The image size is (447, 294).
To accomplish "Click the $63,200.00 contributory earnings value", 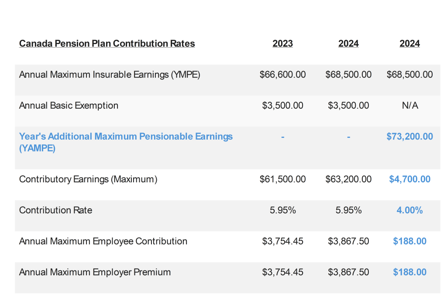I will pyautogui.click(x=348, y=179).
